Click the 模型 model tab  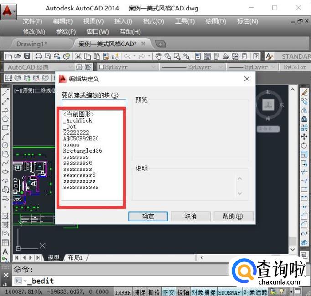coord(53,257)
